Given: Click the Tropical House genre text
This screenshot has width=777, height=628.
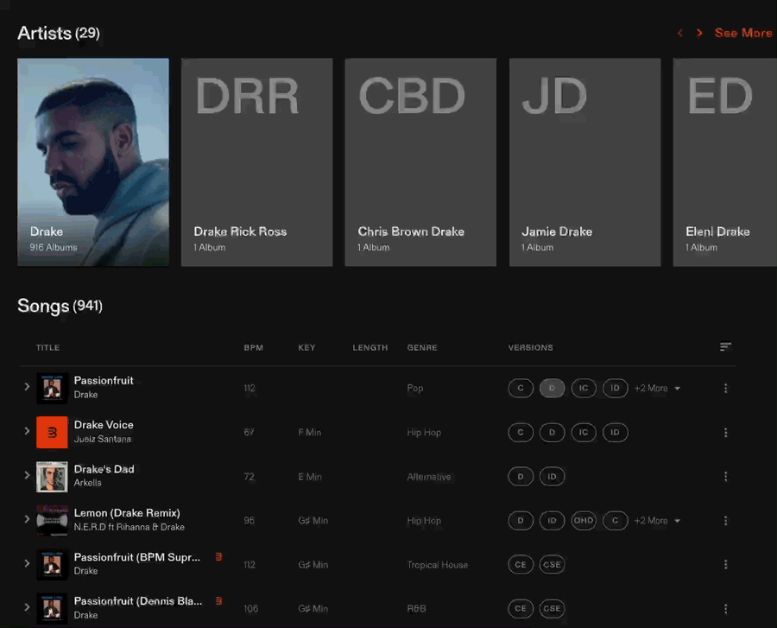Looking at the screenshot, I should tap(437, 565).
